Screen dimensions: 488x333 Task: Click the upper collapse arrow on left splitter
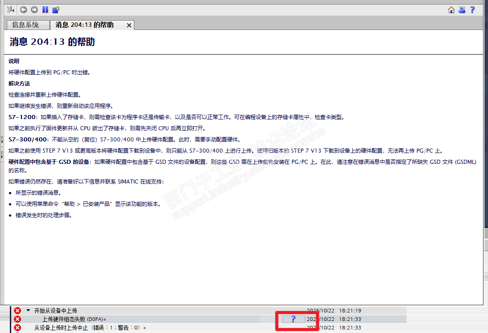point(2,141)
